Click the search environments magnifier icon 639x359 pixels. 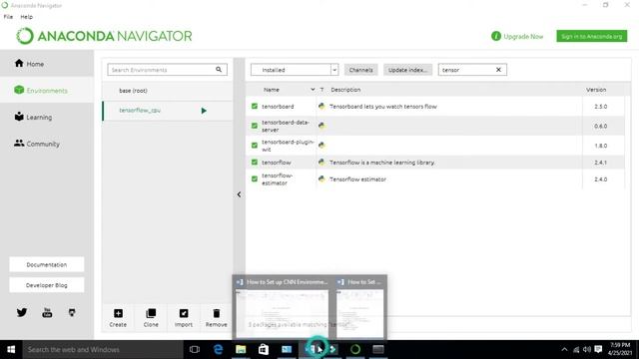[x=219, y=70]
